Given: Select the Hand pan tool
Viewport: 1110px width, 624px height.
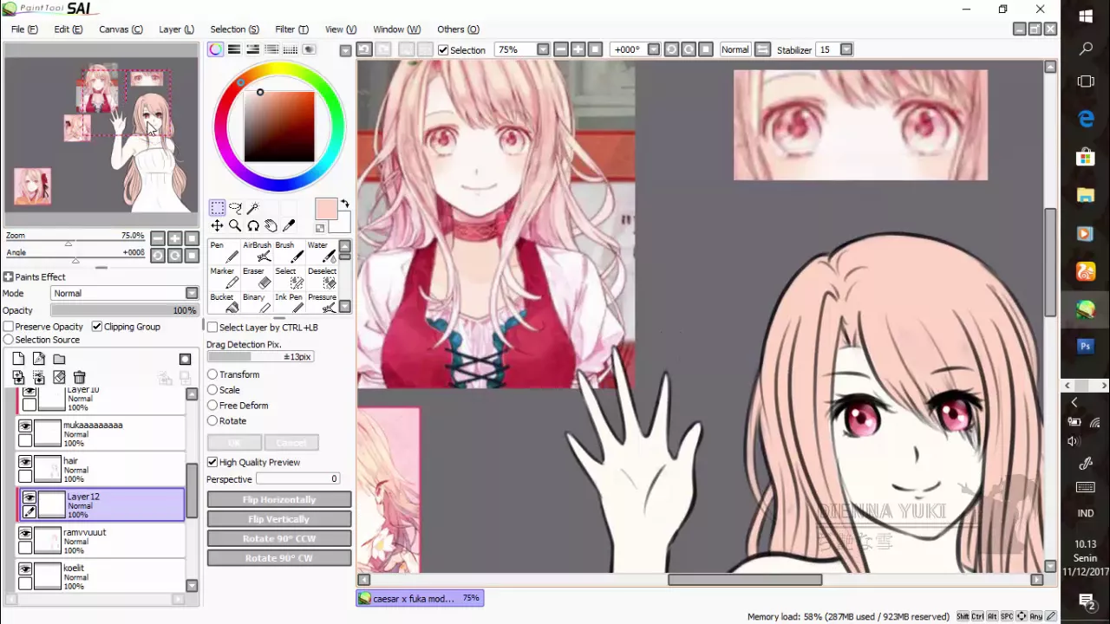Looking at the screenshot, I should 271,225.
